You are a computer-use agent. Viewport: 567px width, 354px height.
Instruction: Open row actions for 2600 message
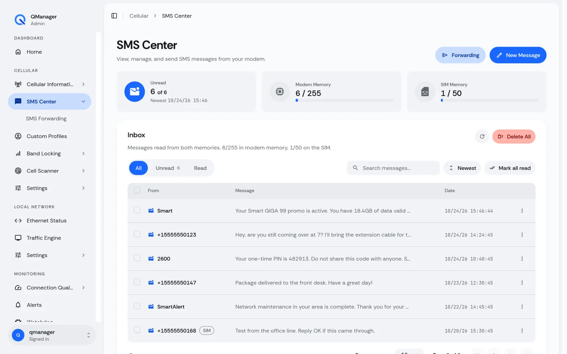pos(522,259)
